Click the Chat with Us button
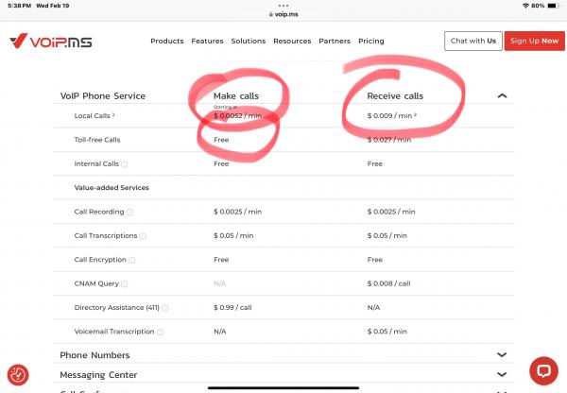 [473, 42]
